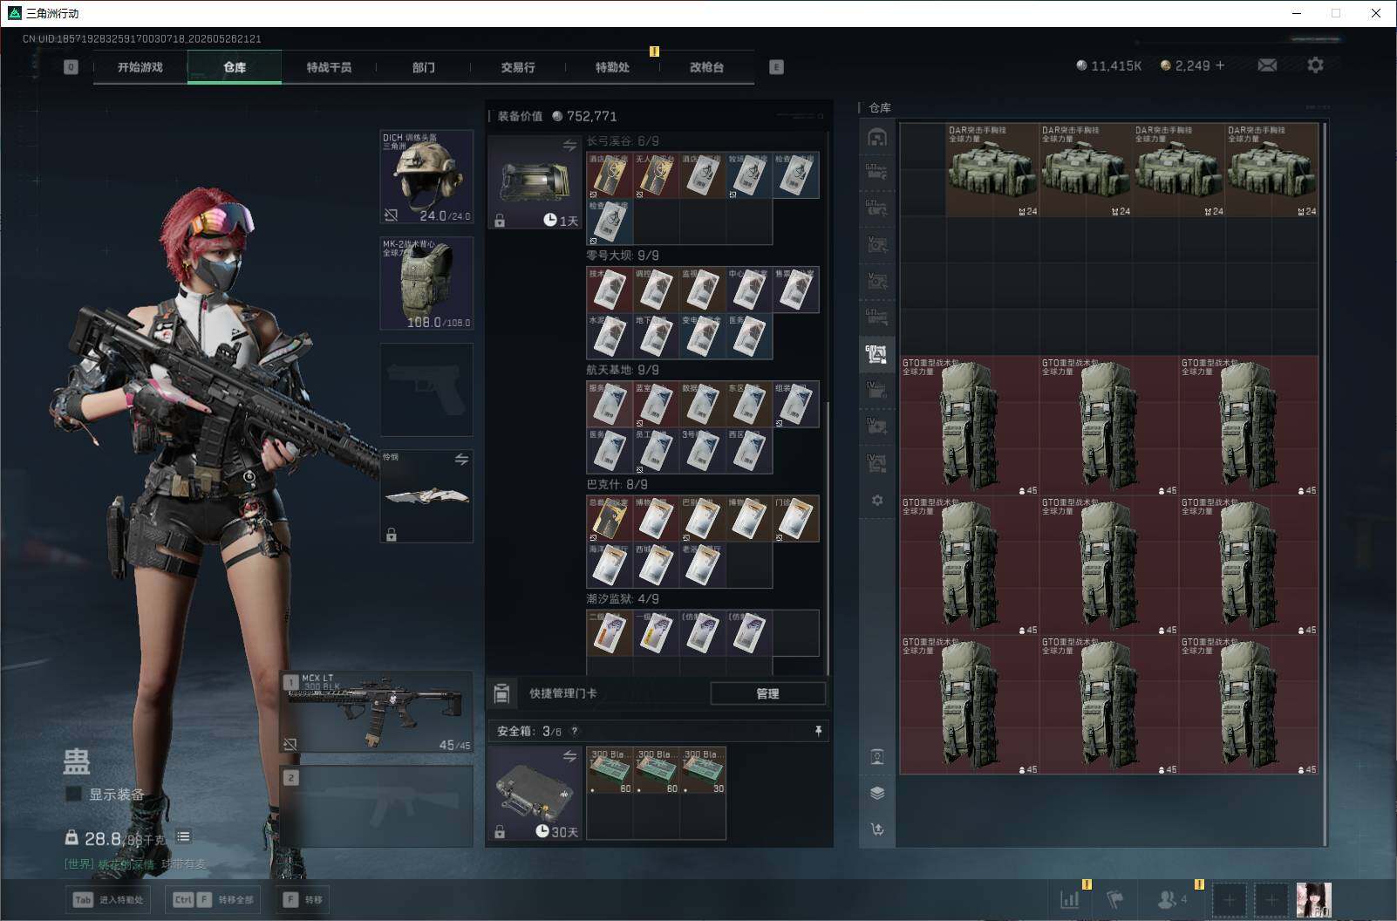Open game settings via top-right gear icon
The width and height of the screenshot is (1397, 921).
coord(1315,65)
